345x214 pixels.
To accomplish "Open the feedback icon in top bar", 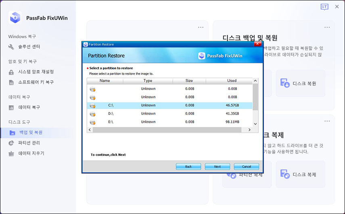I will pos(324,7).
